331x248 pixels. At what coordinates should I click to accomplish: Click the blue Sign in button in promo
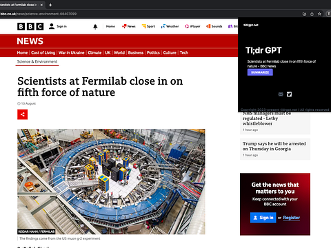pyautogui.click(x=263, y=218)
